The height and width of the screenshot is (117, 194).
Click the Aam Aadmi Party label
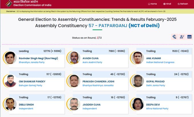(92, 62)
